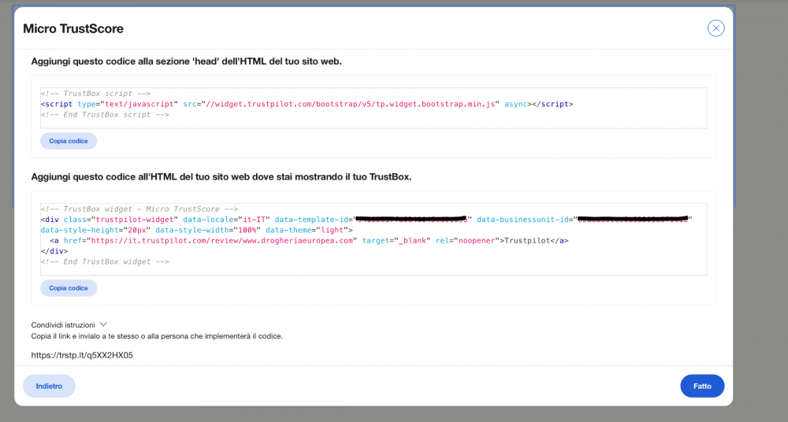Viewport: 788px width, 422px height.
Task: Click the heading about the 'head' section code
Action: pos(187,61)
